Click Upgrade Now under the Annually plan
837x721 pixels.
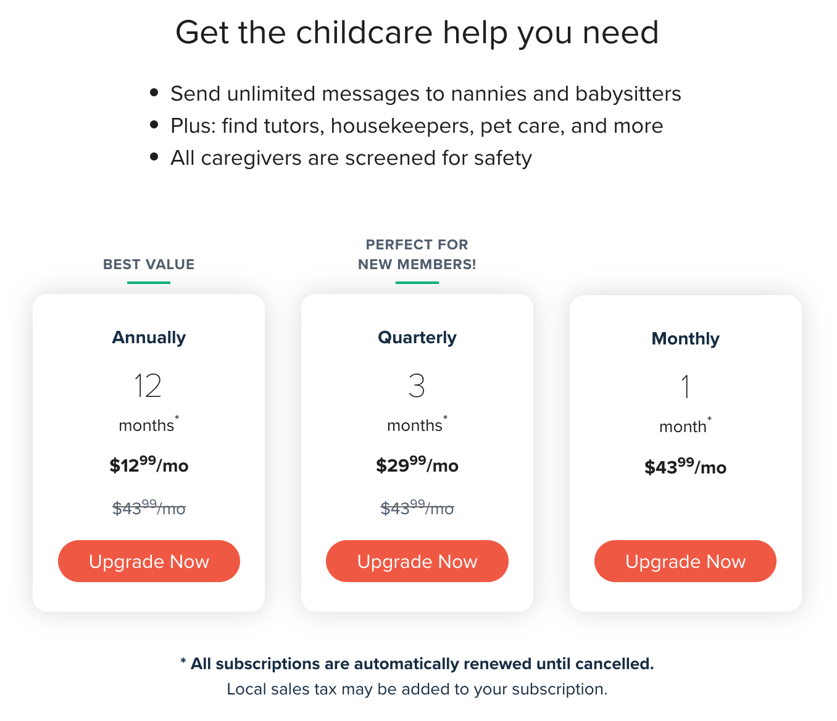pyautogui.click(x=148, y=561)
